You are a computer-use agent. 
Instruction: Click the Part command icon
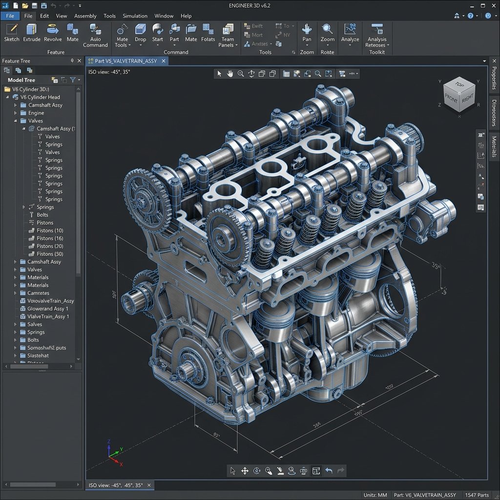click(x=174, y=34)
